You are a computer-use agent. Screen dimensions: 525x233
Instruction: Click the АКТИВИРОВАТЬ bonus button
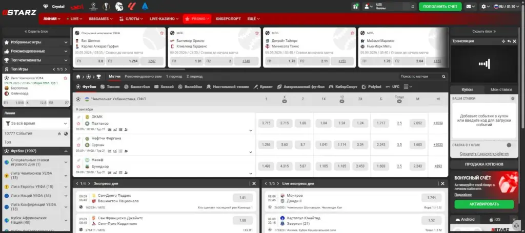coord(484,204)
